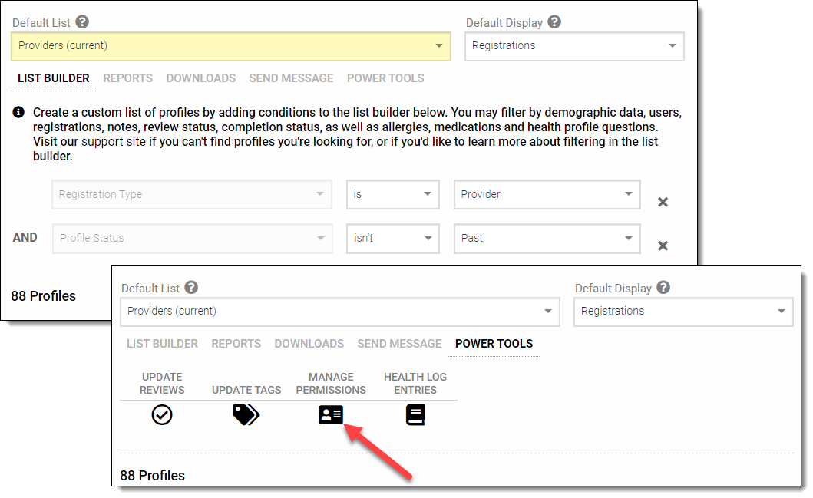Select the top Send Message tab
This screenshot has width=813, height=498.
click(291, 78)
